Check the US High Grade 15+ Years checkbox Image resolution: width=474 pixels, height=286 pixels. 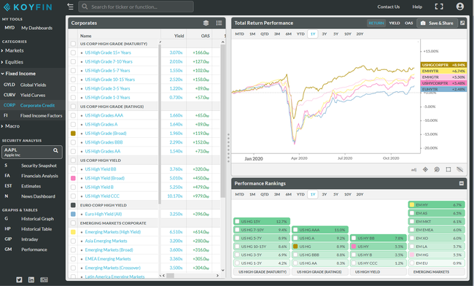pos(73,53)
